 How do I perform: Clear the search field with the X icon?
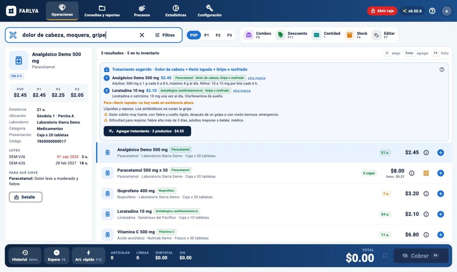point(142,35)
